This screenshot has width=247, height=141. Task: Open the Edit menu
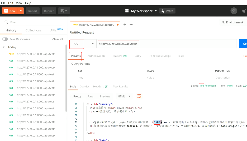tap(11, 3)
